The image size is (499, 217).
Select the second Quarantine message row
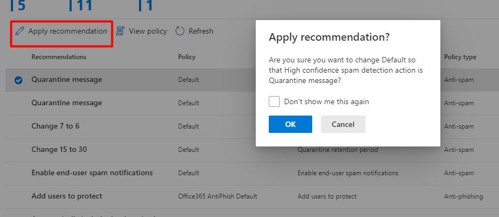67,103
